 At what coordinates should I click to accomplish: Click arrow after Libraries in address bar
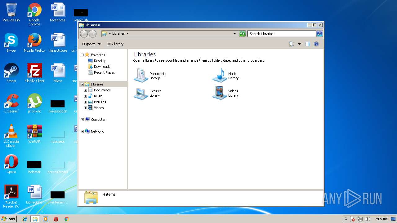[x=127, y=33]
